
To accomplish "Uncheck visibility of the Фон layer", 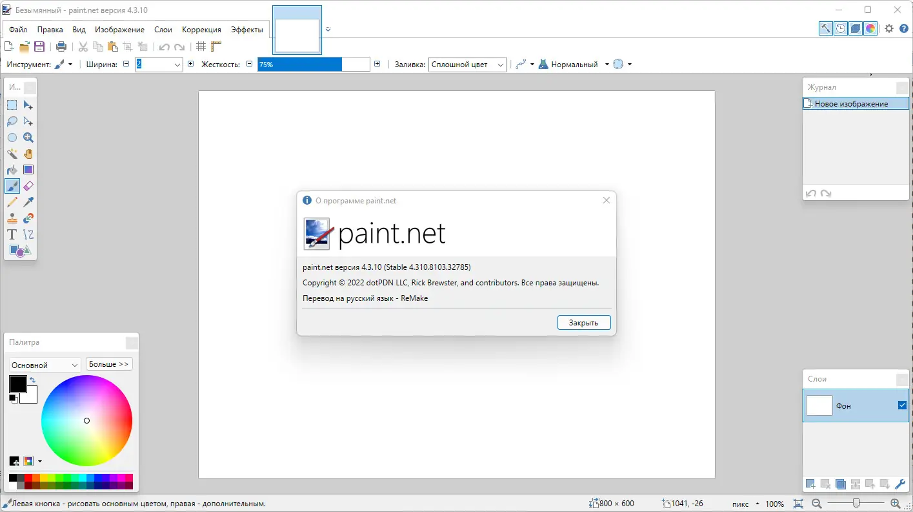I will [902, 405].
